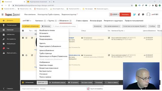Choose Возобновить показы from menu
Viewport: 162px width, 91px height.
[x=47, y=30]
